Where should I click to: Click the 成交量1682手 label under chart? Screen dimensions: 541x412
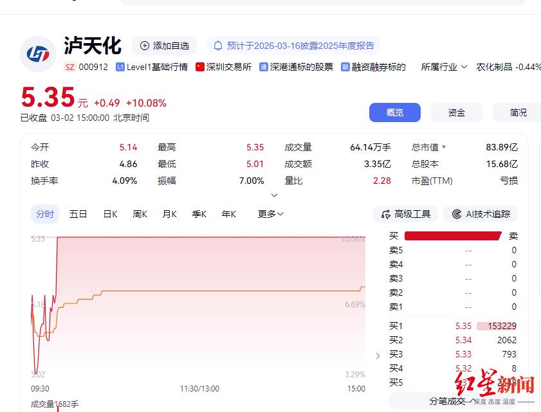click(x=55, y=404)
